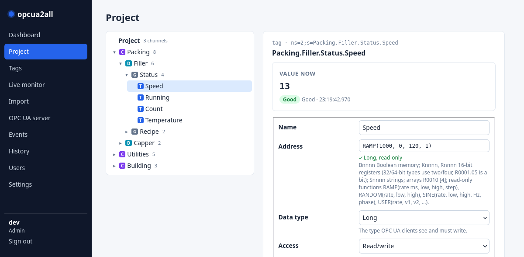Click the D icon beside Capper
The height and width of the screenshot is (257, 524).
tap(128, 143)
